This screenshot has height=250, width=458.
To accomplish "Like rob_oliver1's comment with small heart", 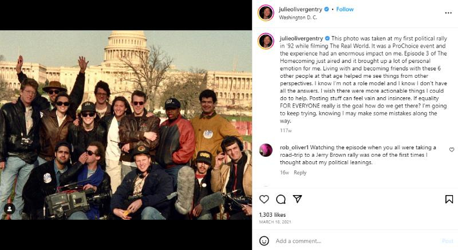I will pos(452,150).
